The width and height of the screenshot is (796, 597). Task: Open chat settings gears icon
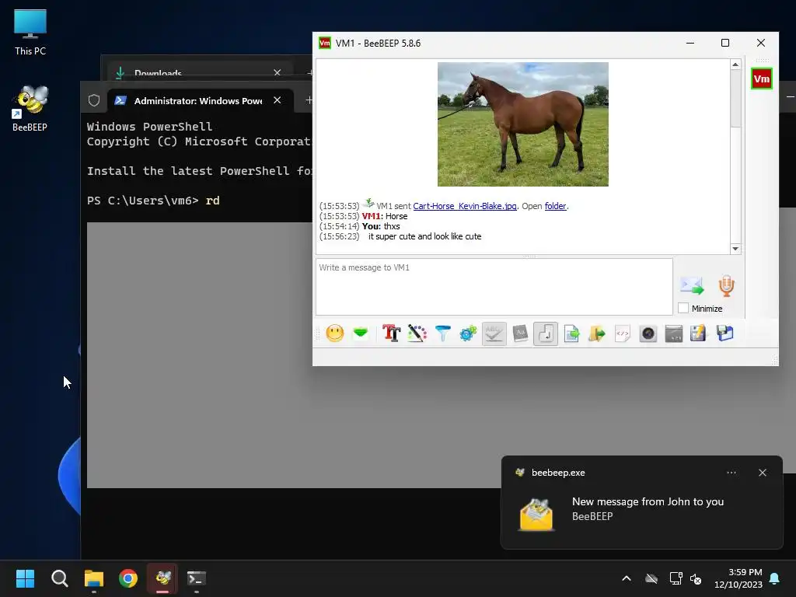468,333
